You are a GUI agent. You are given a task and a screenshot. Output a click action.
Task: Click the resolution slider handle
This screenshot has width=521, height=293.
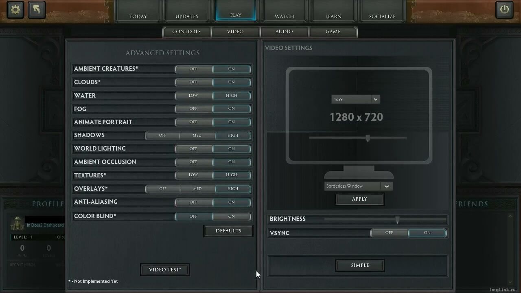tap(368, 138)
